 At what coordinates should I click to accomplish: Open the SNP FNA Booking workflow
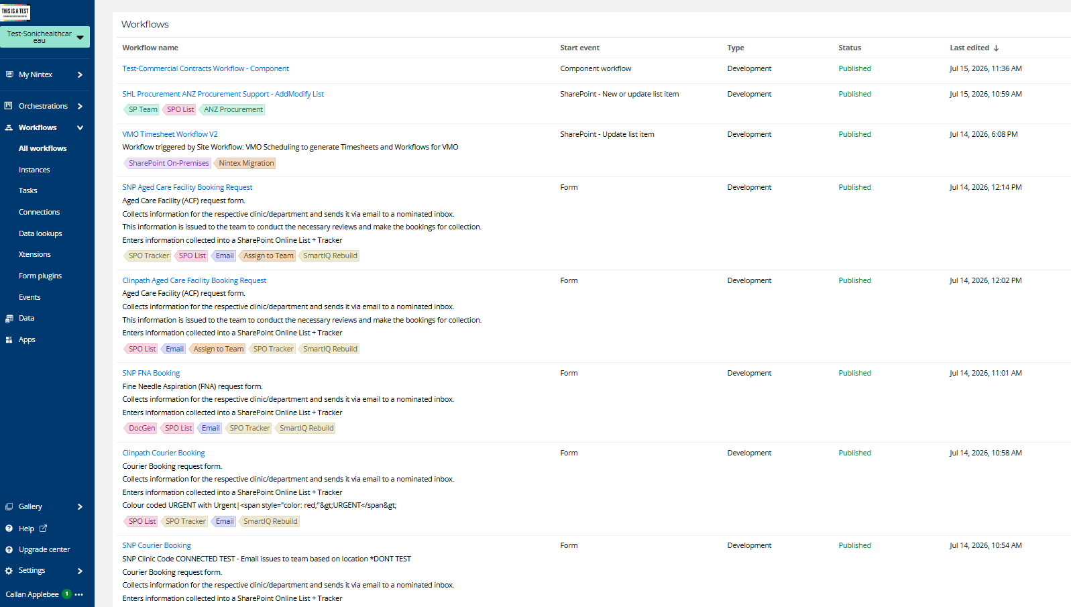[x=152, y=374]
